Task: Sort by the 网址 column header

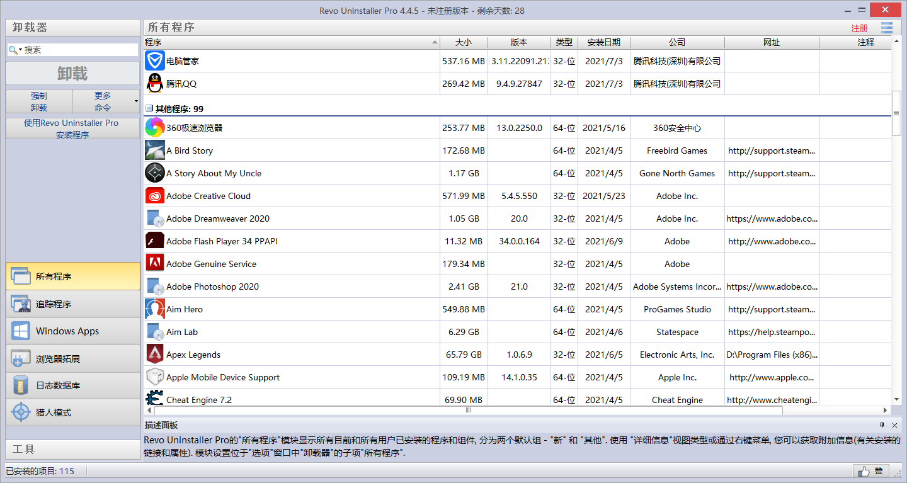Action: pyautogui.click(x=772, y=42)
